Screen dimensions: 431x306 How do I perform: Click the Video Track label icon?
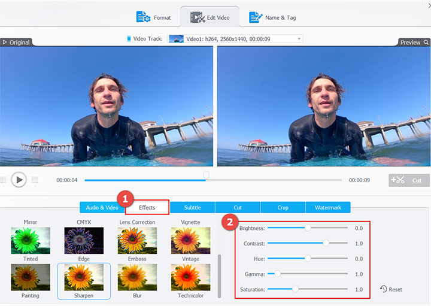pos(129,39)
